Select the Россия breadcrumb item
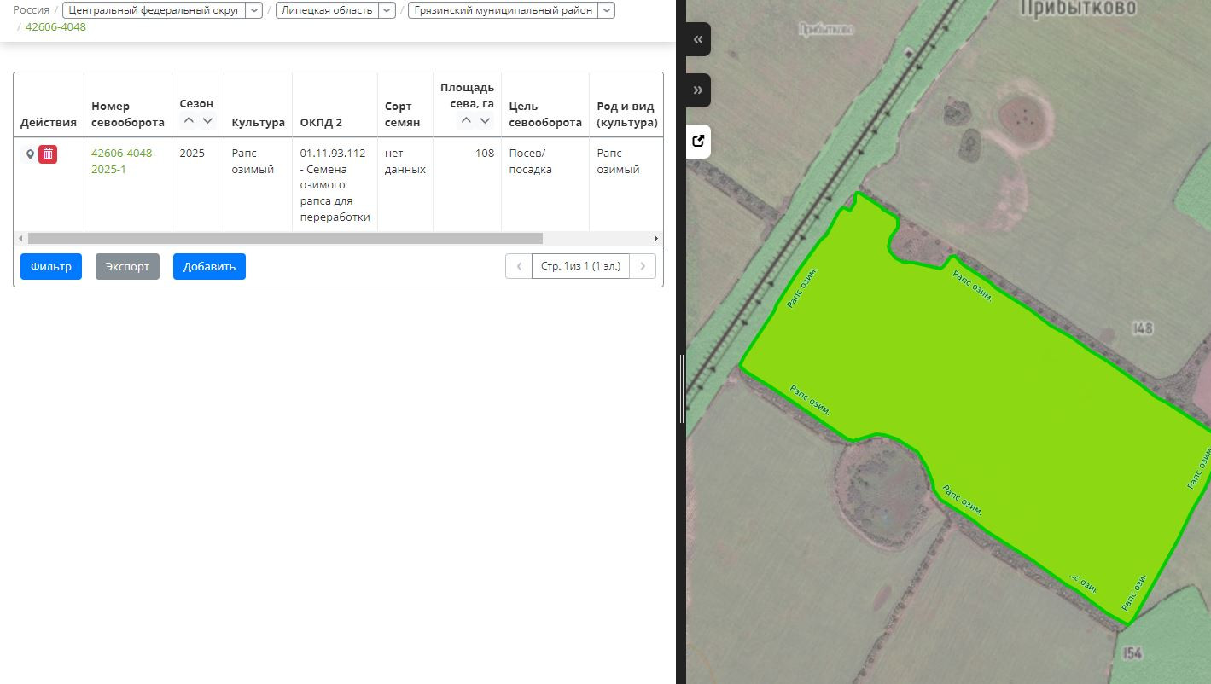The image size is (1211, 684). pos(31,10)
